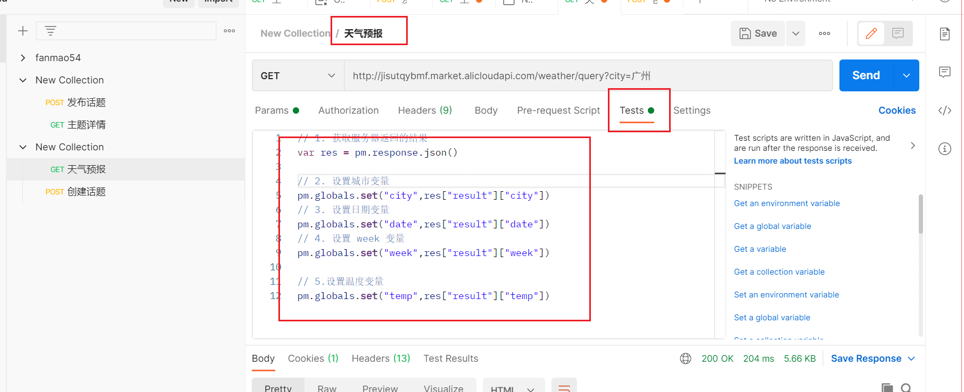This screenshot has width=964, height=392.
Task: Select the Visualize response view
Action: 443,388
